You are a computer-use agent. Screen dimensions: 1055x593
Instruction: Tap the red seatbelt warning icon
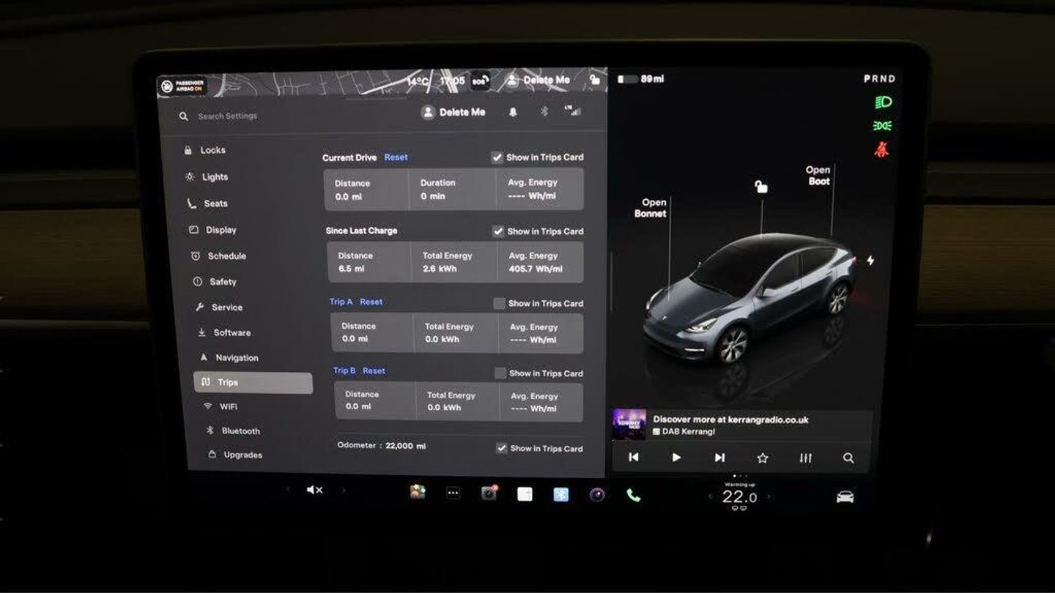coord(881,149)
